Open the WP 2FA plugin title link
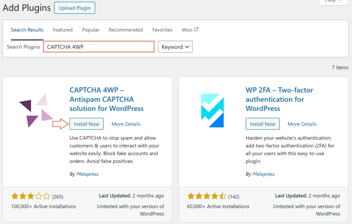The image size is (352, 224). pyautogui.click(x=279, y=99)
